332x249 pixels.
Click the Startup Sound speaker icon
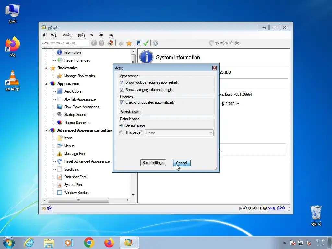[x=60, y=114]
